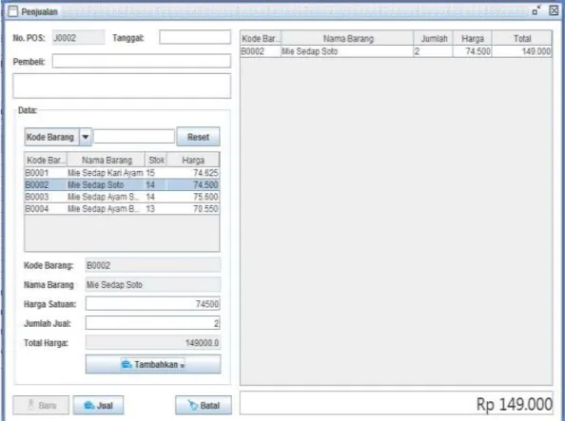
Task: Click the Jual button
Action: point(98,405)
